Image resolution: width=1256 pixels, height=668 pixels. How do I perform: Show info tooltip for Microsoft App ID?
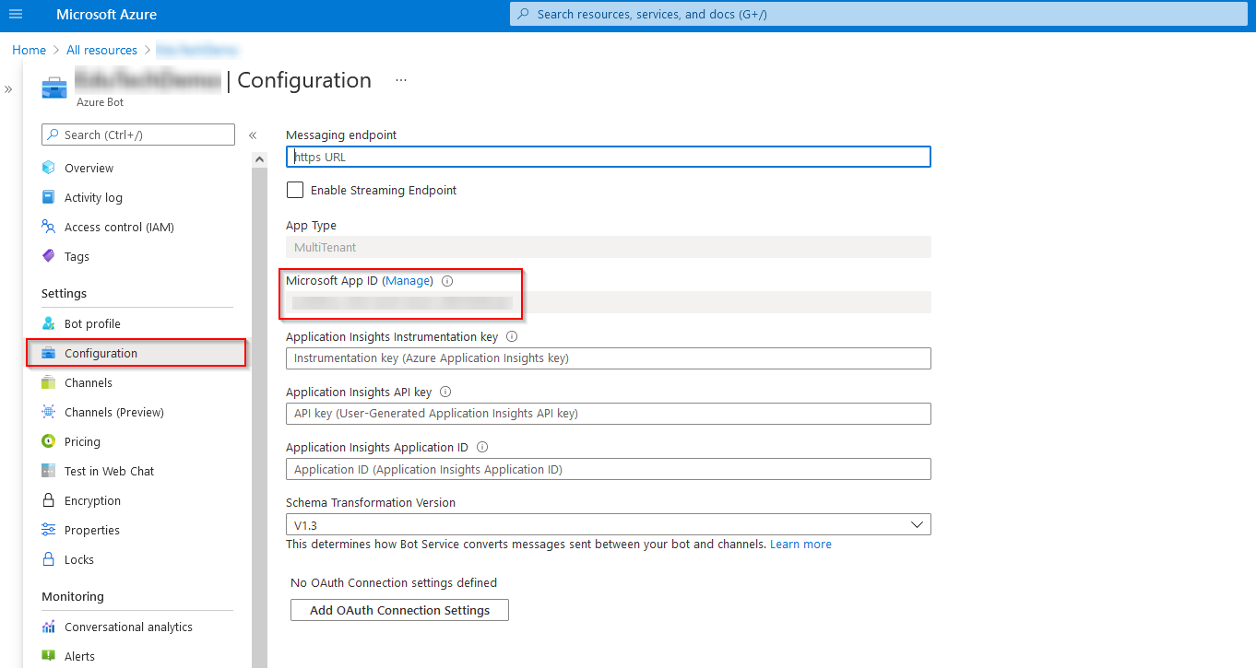pyautogui.click(x=447, y=281)
